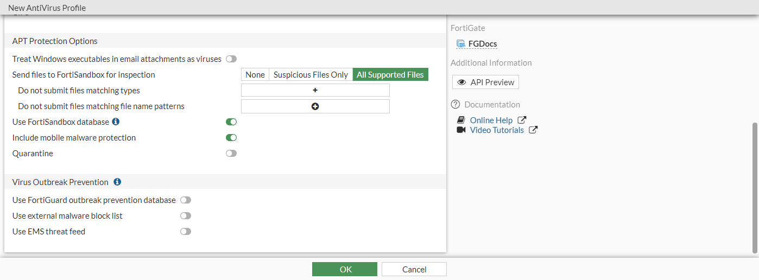Click the FortiSandbox database info icon
The width and height of the screenshot is (759, 280).
click(116, 122)
